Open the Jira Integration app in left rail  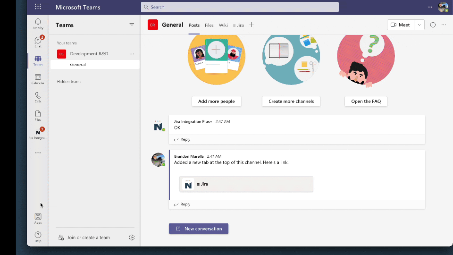38,134
